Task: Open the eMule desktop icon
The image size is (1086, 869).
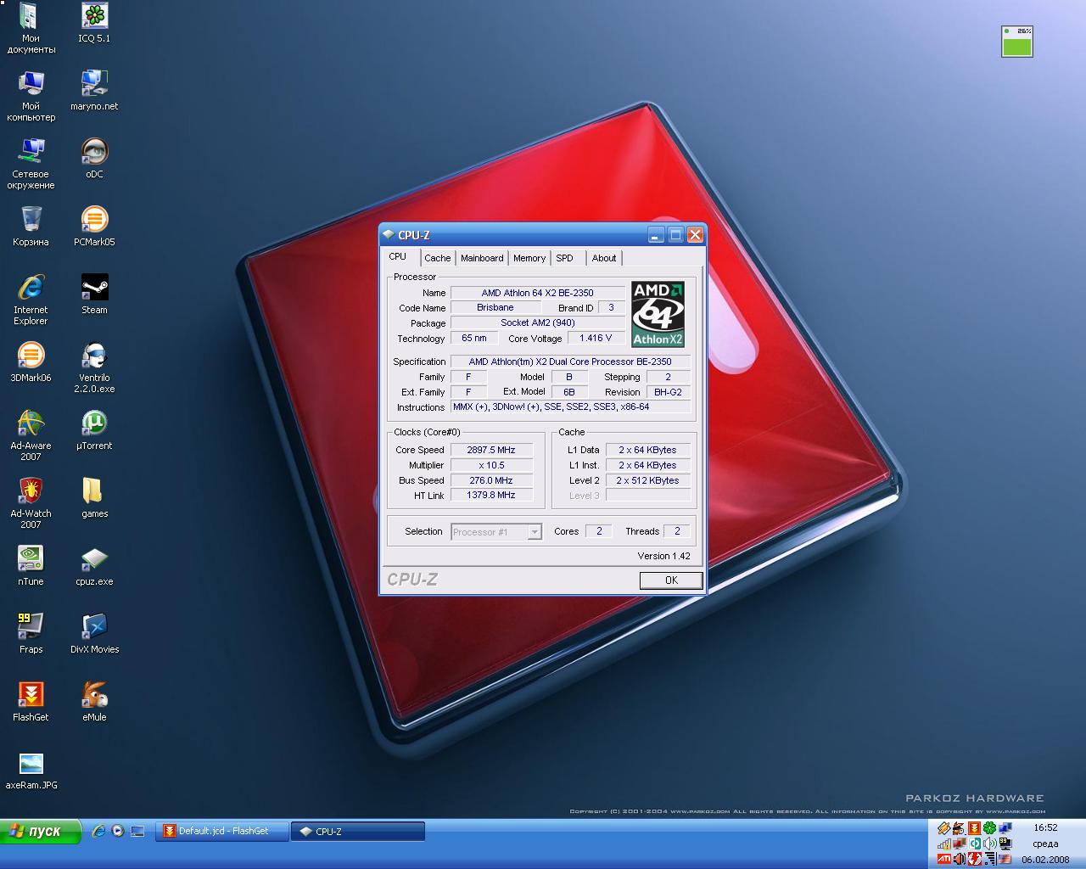Action: click(94, 702)
